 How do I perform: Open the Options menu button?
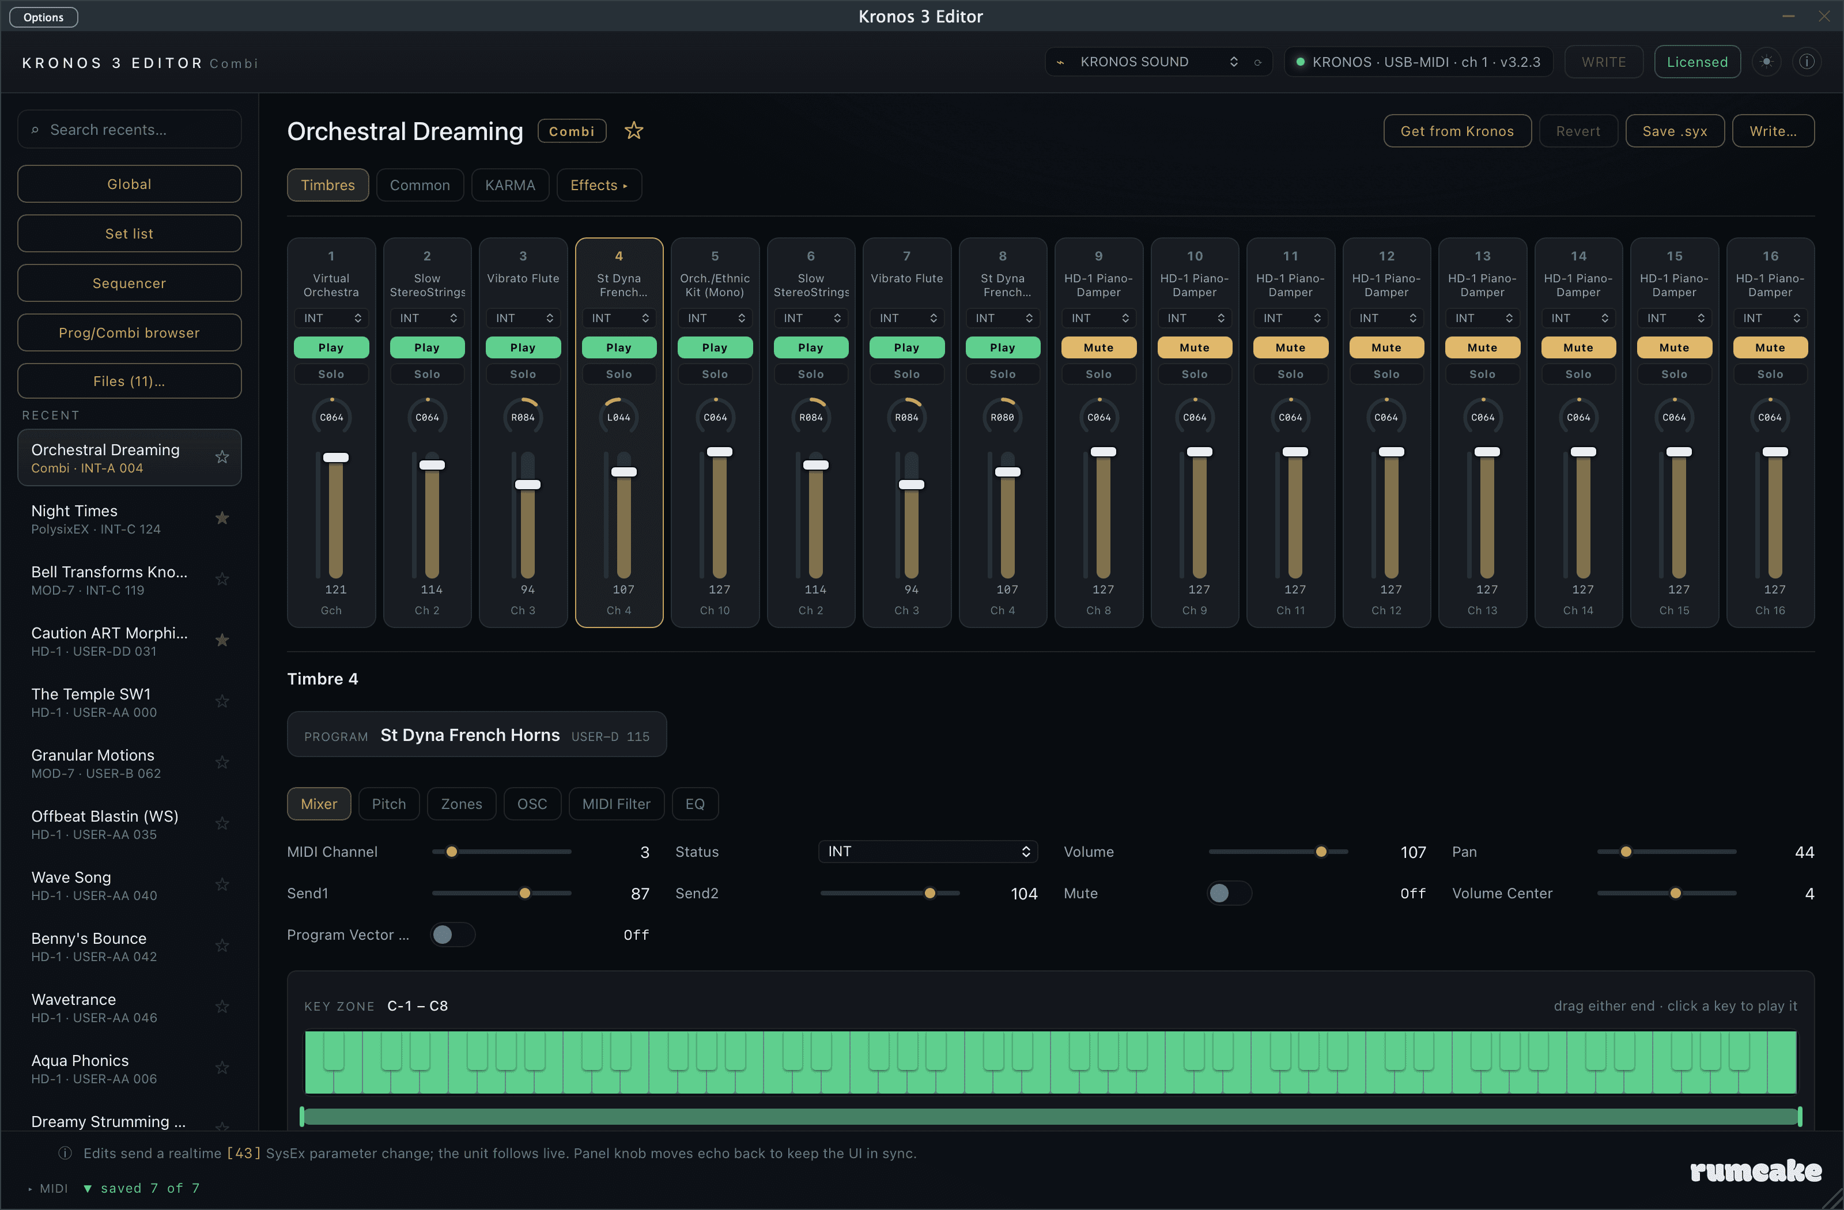[x=43, y=17]
